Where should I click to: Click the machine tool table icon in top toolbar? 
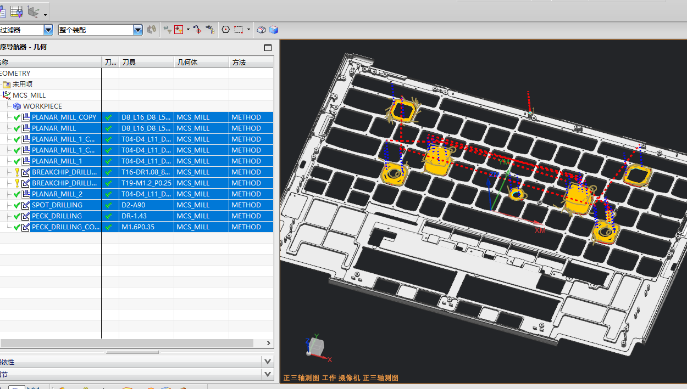pyautogui.click(x=16, y=10)
